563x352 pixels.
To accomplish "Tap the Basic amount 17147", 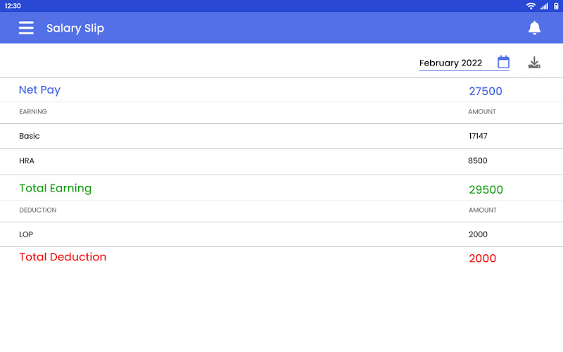I will (x=478, y=136).
